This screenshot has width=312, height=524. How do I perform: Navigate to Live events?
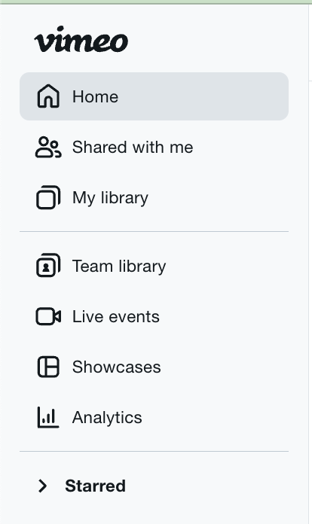click(154, 316)
